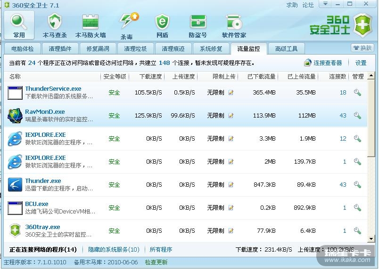Click the 360tray.exe program name
This screenshot has width=379, height=269.
click(42, 227)
